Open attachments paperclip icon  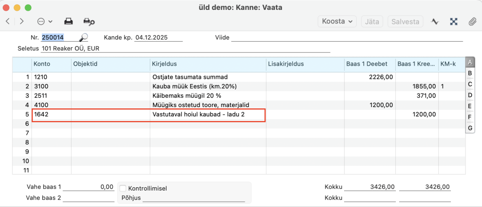[472, 21]
